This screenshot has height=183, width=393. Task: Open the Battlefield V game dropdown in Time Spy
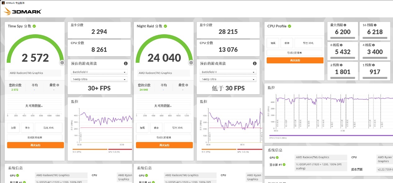(99, 72)
